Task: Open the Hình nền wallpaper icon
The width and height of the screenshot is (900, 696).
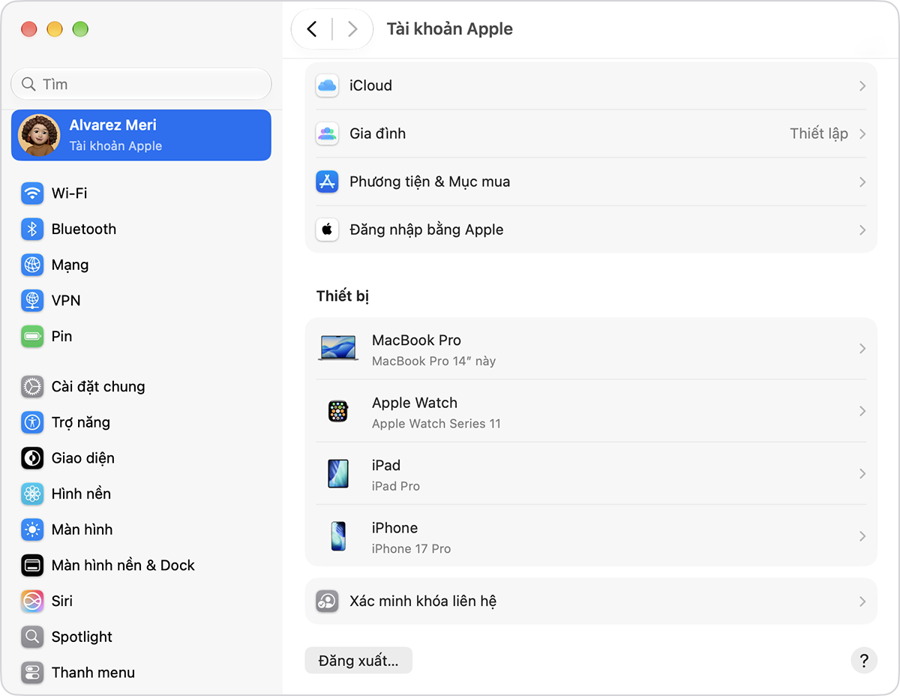Action: click(32, 494)
